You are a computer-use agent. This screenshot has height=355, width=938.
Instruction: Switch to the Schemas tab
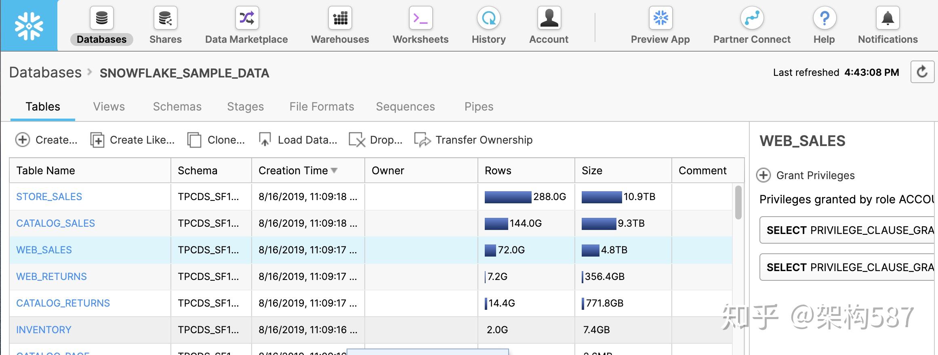click(177, 106)
